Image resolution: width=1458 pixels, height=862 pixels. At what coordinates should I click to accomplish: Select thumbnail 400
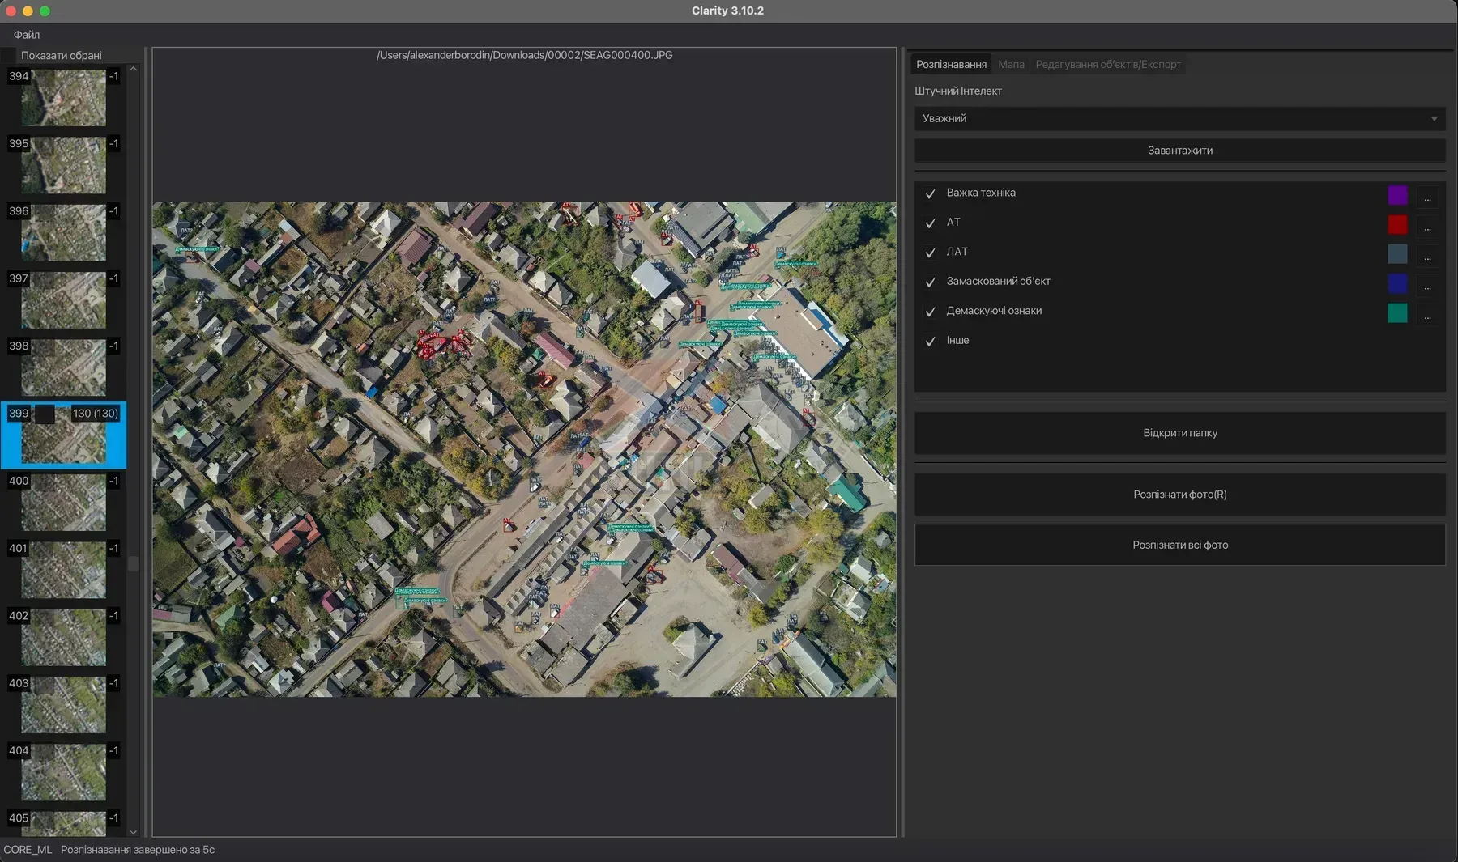point(63,502)
